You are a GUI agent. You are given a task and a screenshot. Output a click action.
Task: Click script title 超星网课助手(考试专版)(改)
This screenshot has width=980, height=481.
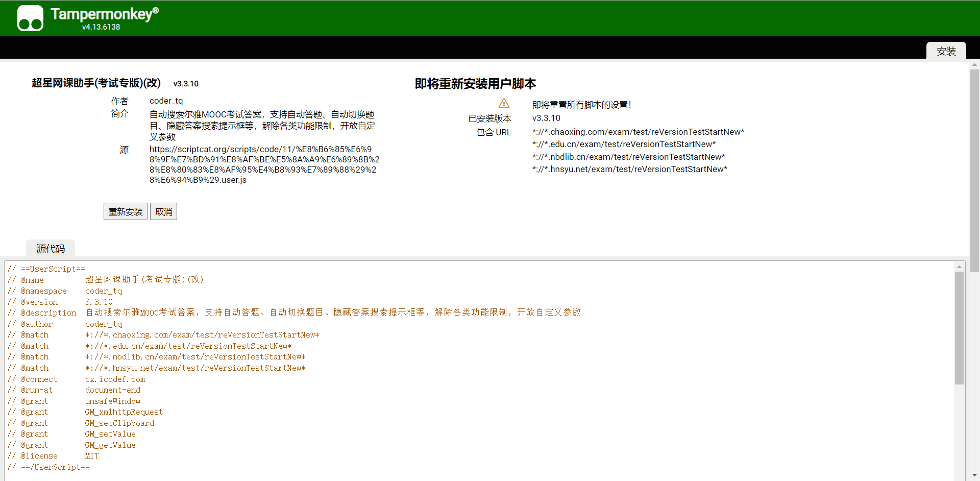[96, 83]
